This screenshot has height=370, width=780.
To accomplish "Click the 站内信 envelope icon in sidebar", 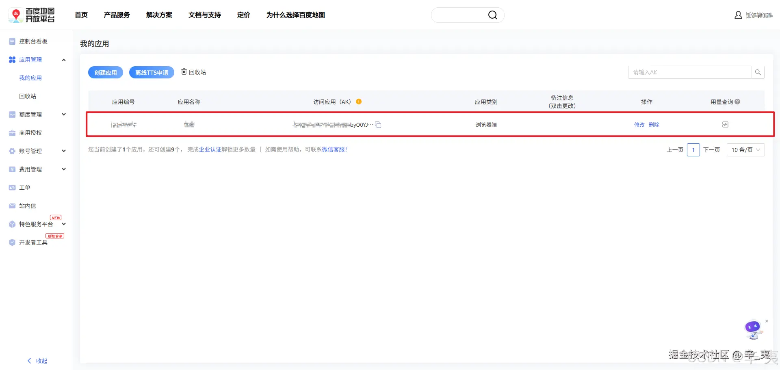I will [x=12, y=206].
